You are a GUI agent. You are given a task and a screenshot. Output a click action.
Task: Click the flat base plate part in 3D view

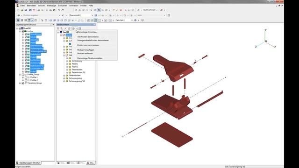coord(172,135)
